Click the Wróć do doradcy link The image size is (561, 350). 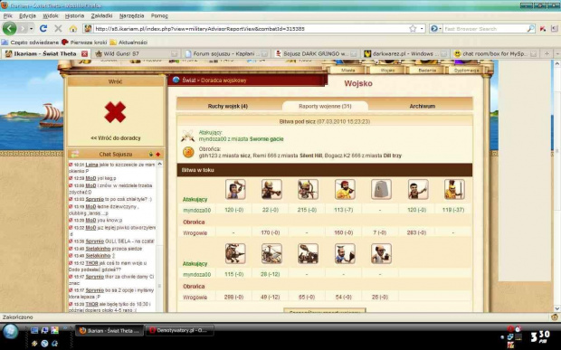coord(116,138)
